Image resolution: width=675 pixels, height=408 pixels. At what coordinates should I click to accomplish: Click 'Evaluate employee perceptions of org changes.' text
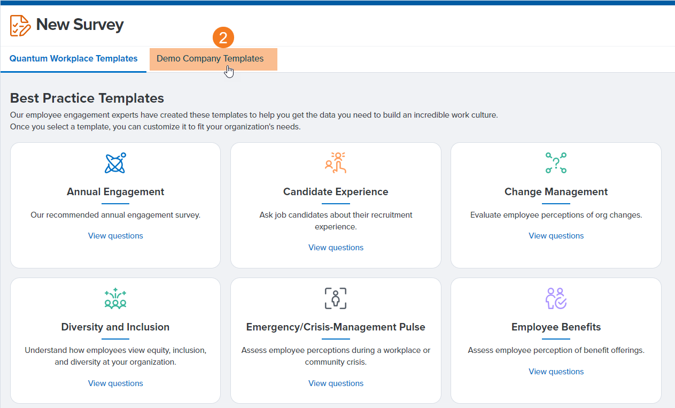pyautogui.click(x=556, y=215)
